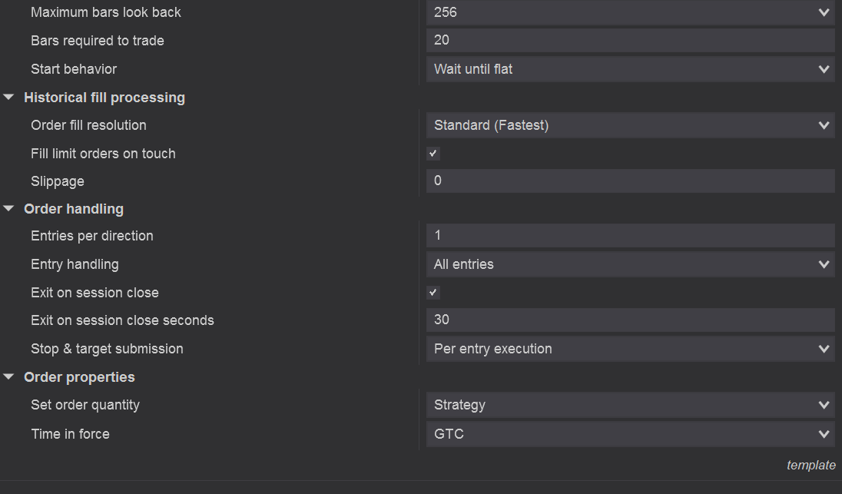Click Exit on session close seconds field

[x=630, y=320]
